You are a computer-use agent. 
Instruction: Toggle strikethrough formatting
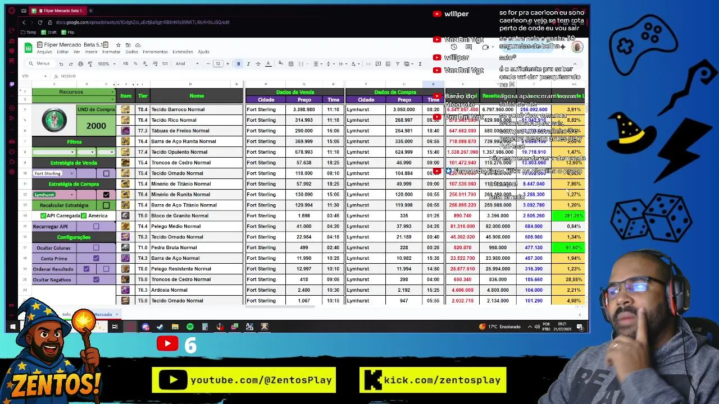coord(258,64)
